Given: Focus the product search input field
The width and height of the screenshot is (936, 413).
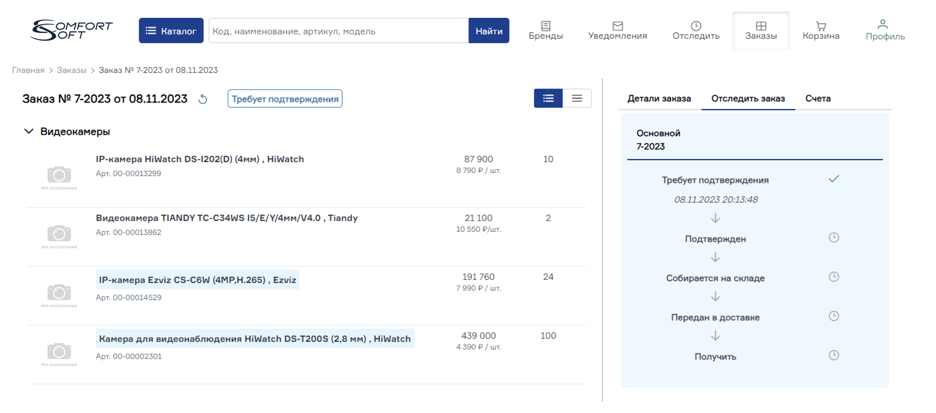Looking at the screenshot, I should tap(338, 31).
